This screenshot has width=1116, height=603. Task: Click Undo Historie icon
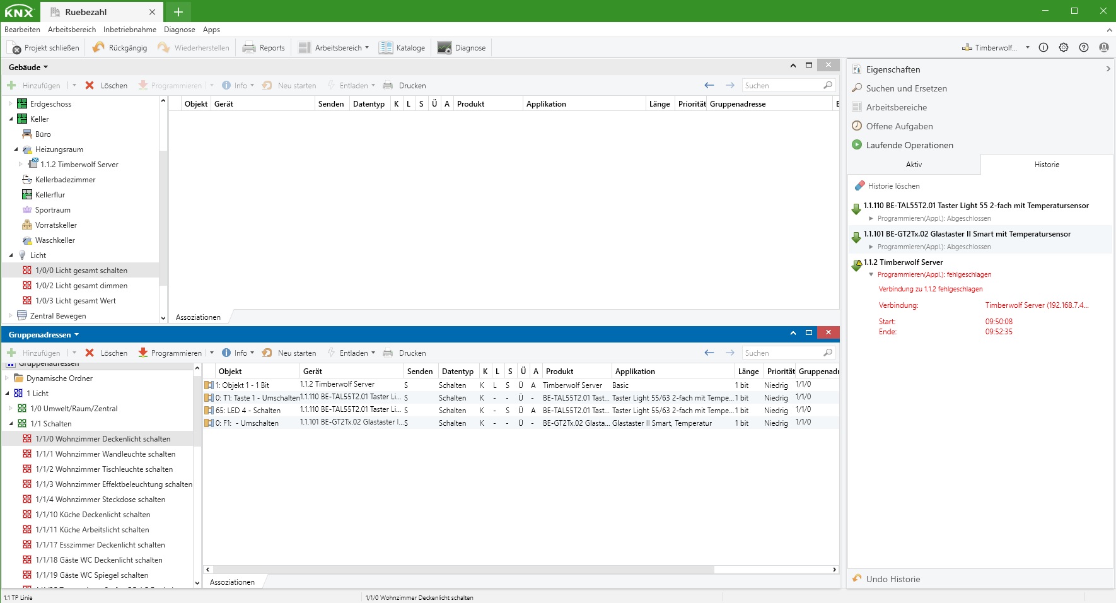pyautogui.click(x=857, y=578)
